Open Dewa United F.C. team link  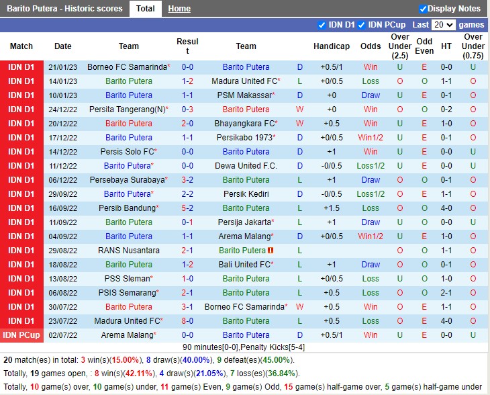point(246,166)
